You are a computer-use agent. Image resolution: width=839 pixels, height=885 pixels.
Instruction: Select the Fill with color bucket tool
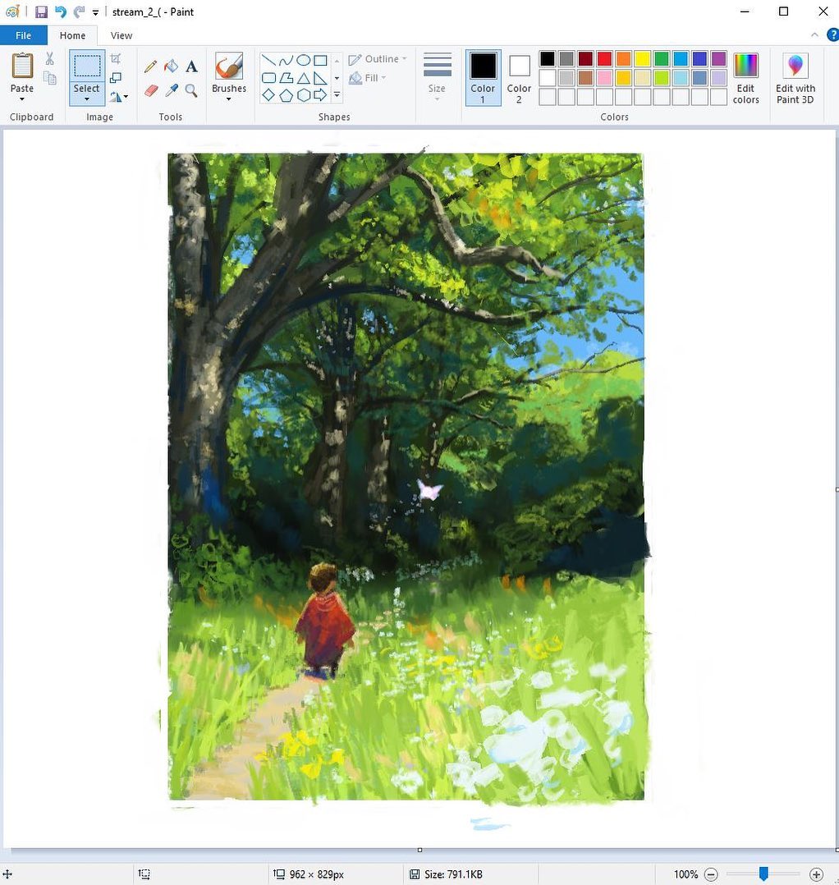(171, 66)
